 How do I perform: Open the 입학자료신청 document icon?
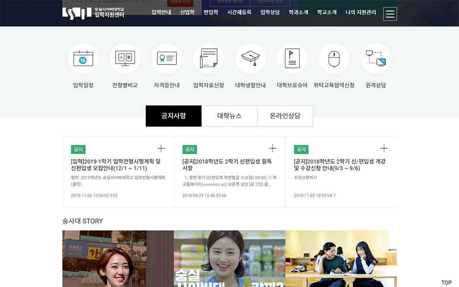(208, 58)
